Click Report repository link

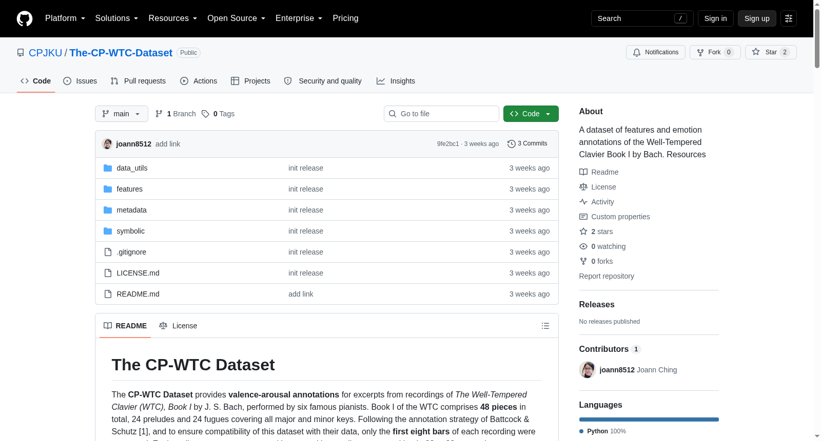pyautogui.click(x=607, y=276)
